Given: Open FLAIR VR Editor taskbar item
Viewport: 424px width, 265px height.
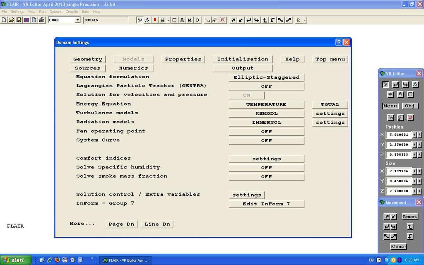Looking at the screenshot, I should point(125,260).
